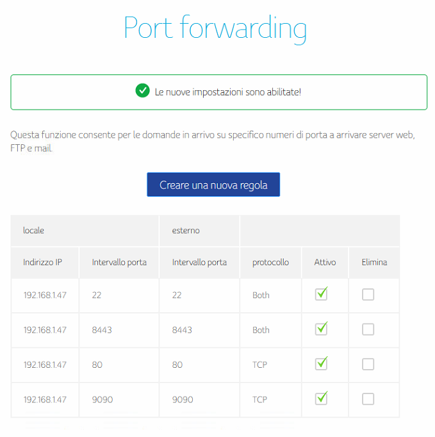Select IP address in port 22 row
This screenshot has height=437, width=435.
click(45, 295)
